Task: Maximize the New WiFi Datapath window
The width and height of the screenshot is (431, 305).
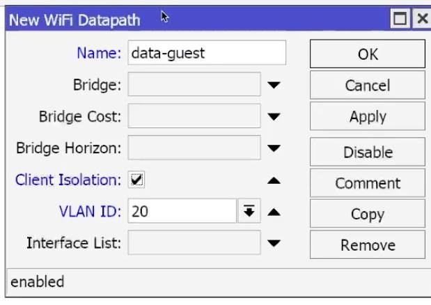Action: (x=400, y=18)
